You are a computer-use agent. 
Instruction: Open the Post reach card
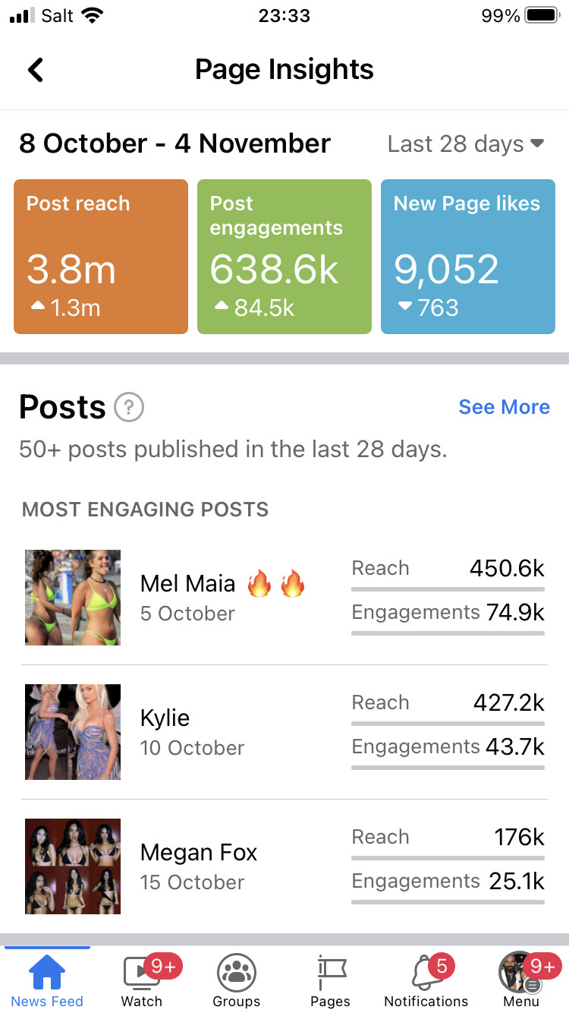(101, 257)
